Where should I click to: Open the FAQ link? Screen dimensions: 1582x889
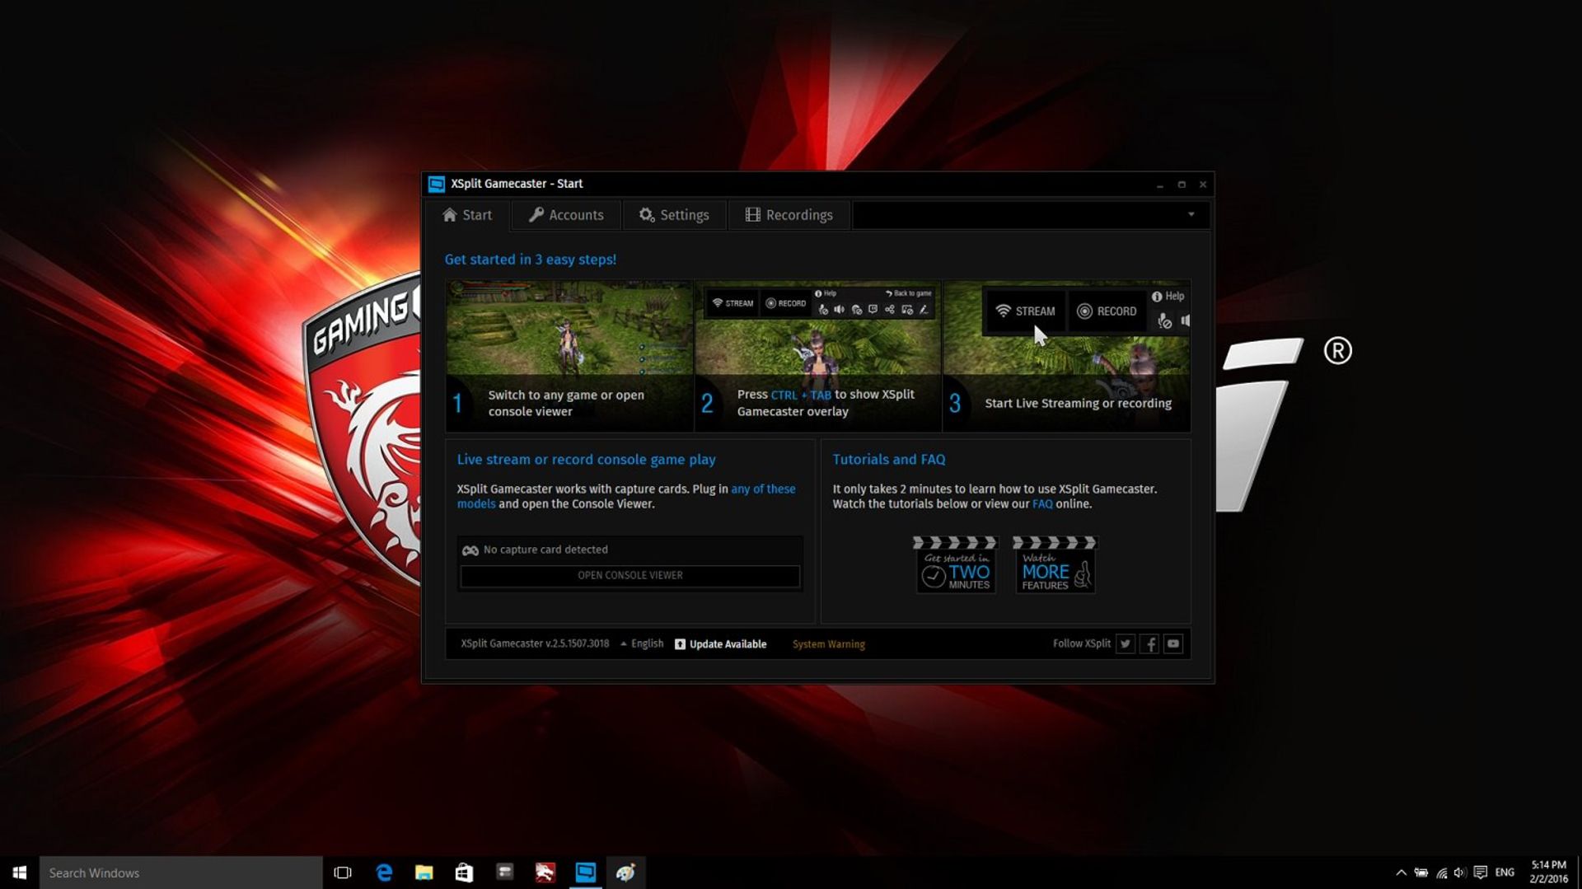pos(1042,504)
